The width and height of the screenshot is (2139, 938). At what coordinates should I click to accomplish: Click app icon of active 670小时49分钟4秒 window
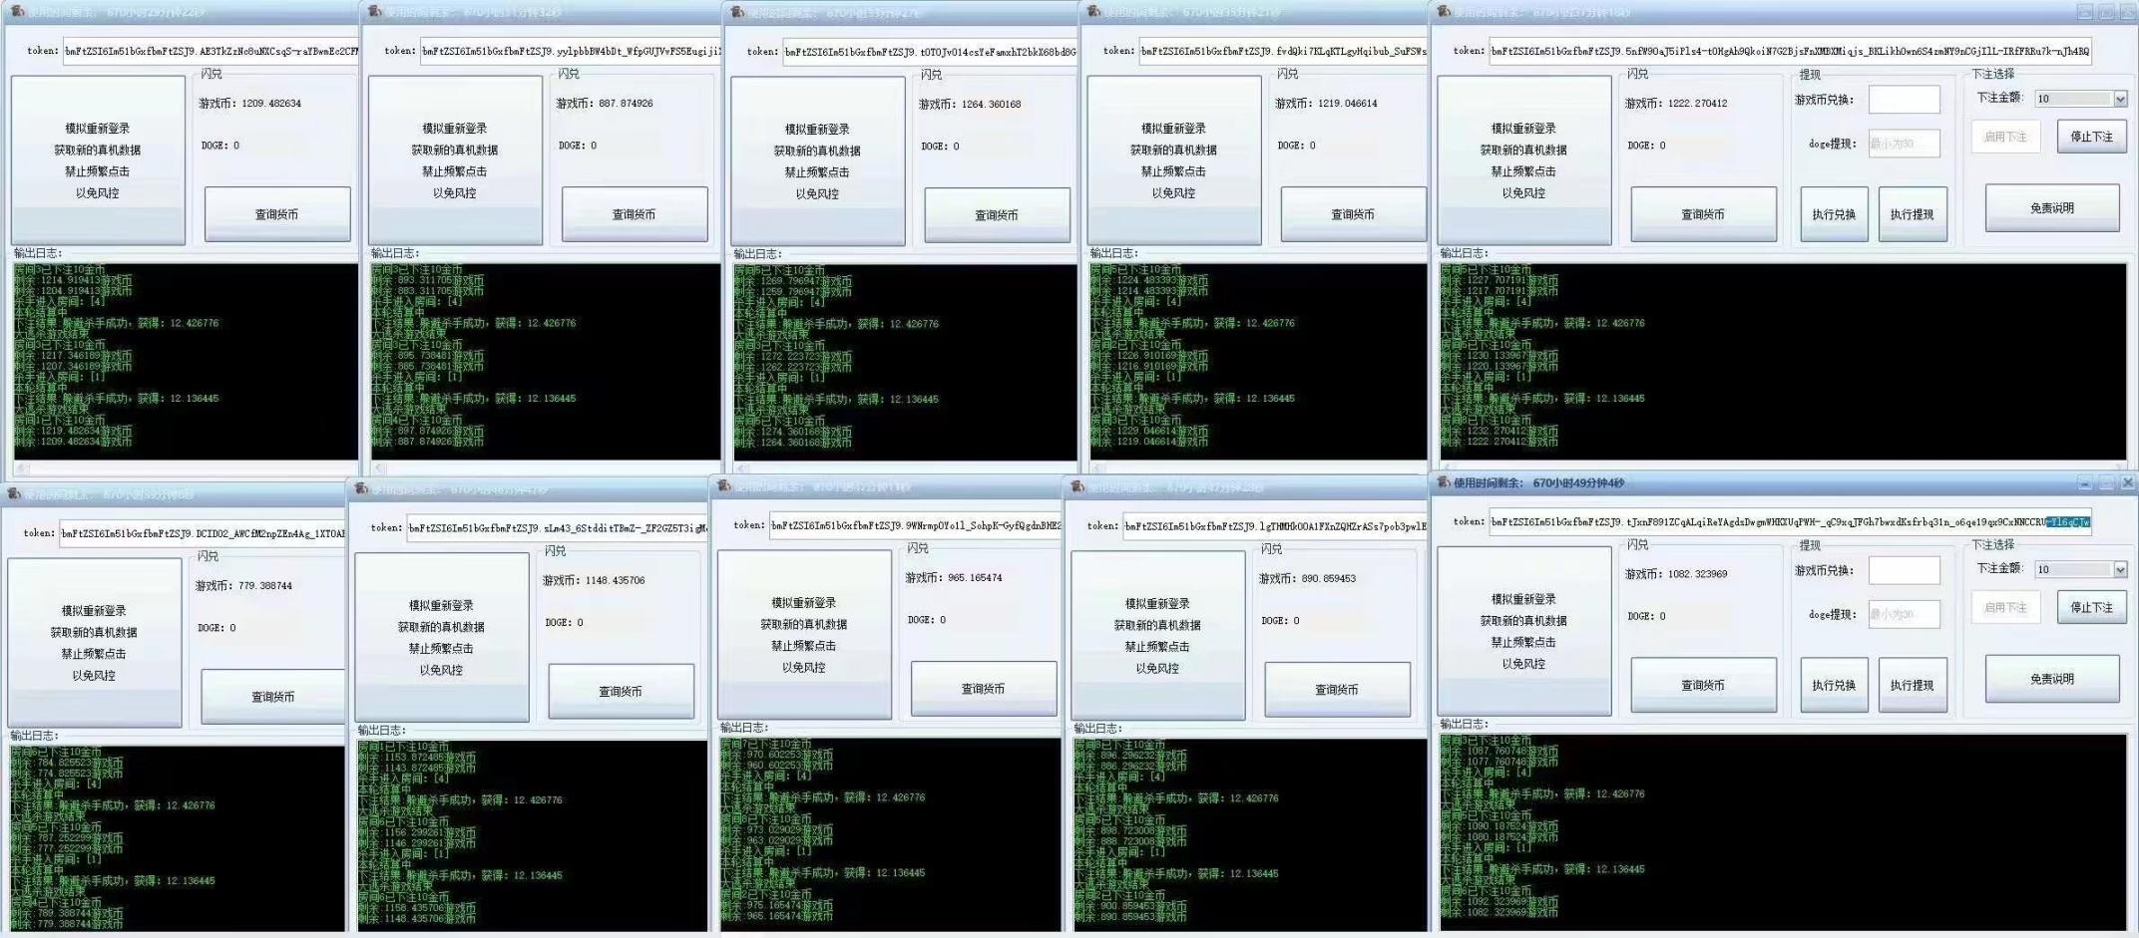tap(1443, 482)
